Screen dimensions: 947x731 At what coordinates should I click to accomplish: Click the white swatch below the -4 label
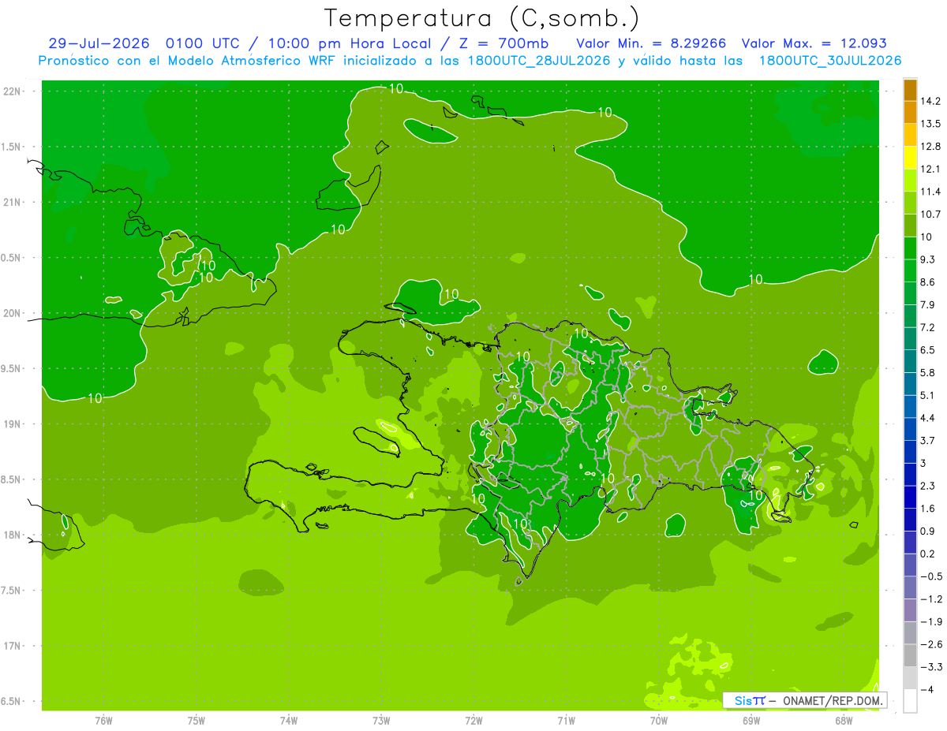pos(910,700)
